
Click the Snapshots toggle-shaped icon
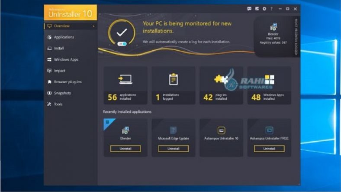click(49, 93)
